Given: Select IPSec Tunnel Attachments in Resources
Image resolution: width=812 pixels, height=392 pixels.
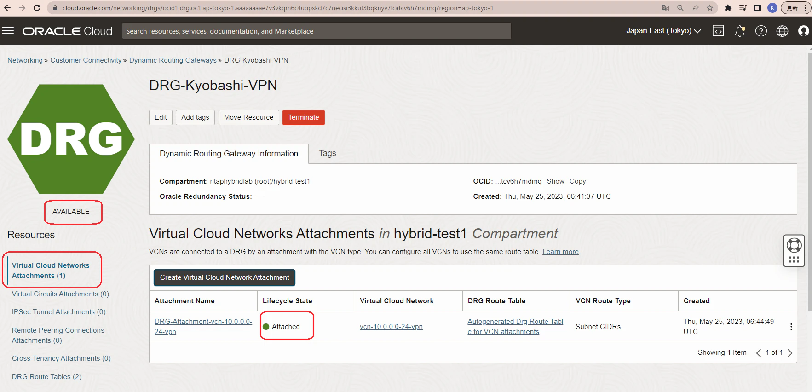Looking at the screenshot, I should click(x=59, y=312).
